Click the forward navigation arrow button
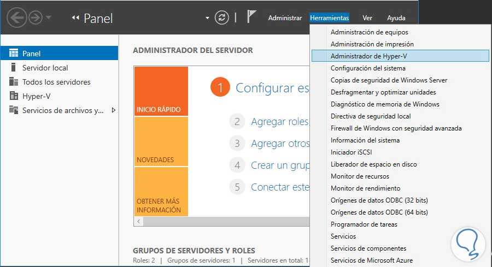 tap(36, 17)
